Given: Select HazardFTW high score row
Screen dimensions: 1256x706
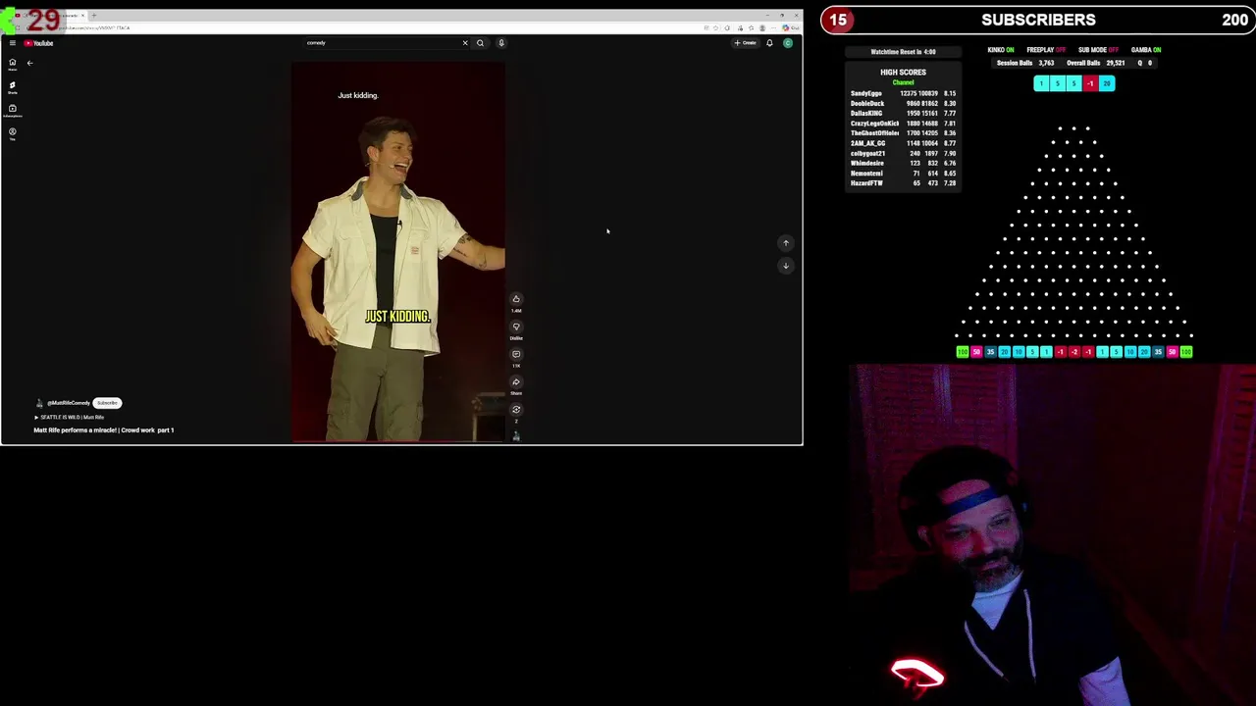Looking at the screenshot, I should (x=903, y=183).
